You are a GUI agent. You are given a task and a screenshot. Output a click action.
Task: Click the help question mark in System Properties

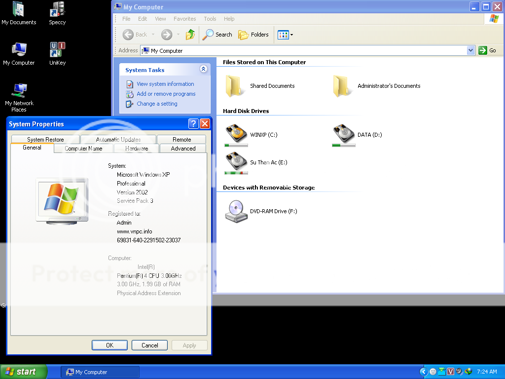click(193, 124)
